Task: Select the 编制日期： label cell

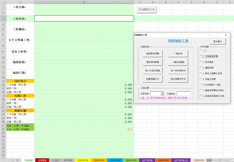Action: point(20,73)
